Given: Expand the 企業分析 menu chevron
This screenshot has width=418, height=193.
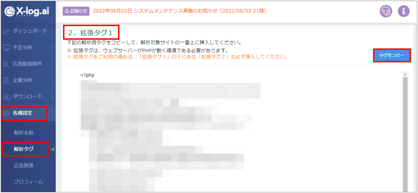Looking at the screenshot, I should 53,80.
